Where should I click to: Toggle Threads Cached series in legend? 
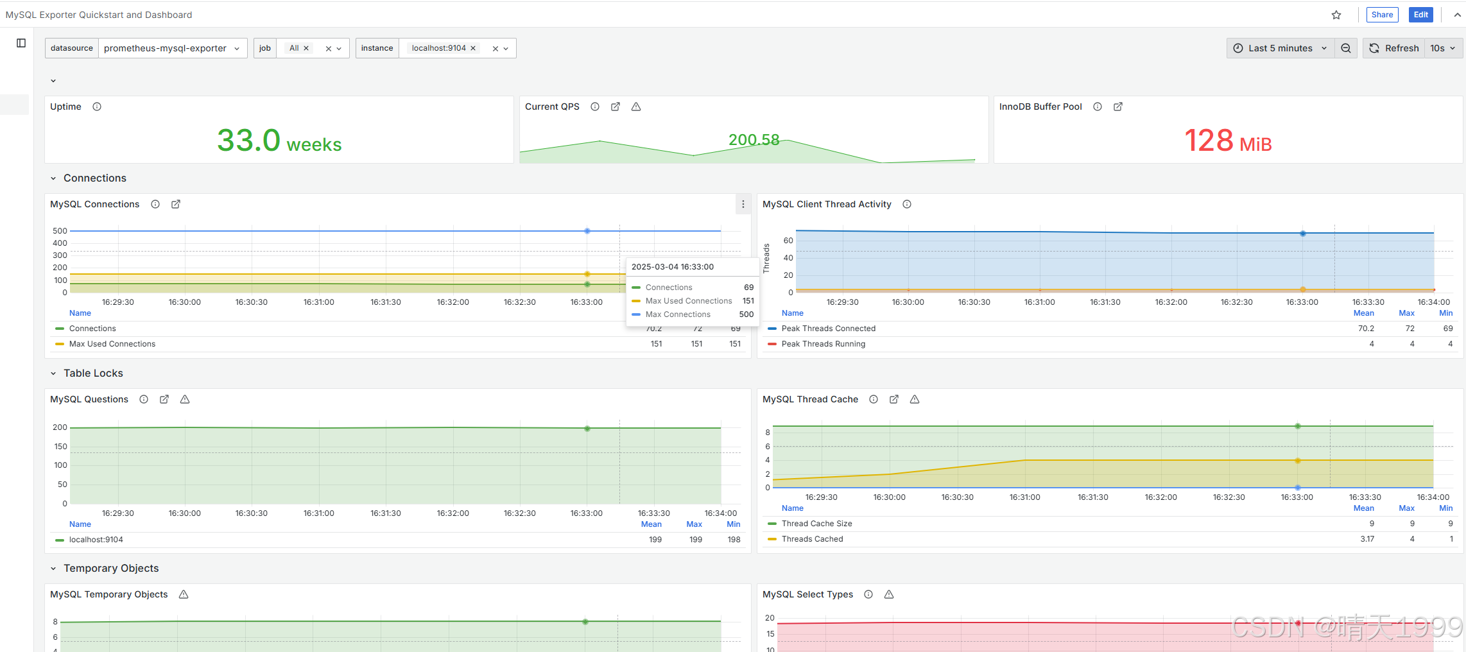coord(812,538)
